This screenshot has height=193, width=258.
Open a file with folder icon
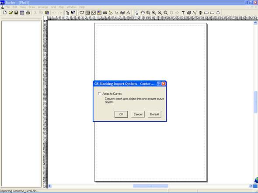pyautogui.click(x=10, y=13)
